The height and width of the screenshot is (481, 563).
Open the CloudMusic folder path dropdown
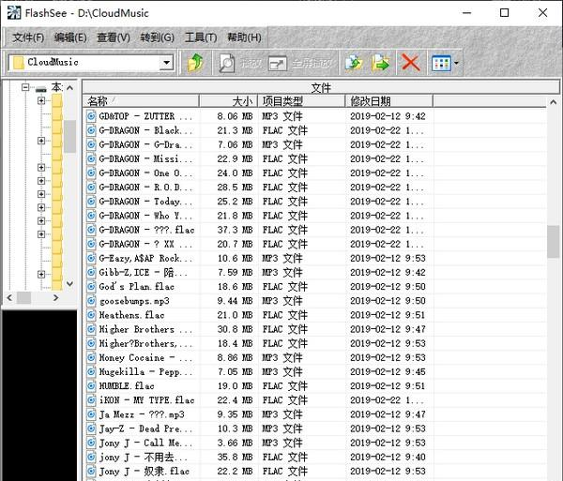[x=166, y=63]
